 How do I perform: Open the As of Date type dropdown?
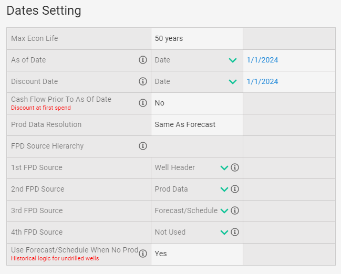pos(232,60)
